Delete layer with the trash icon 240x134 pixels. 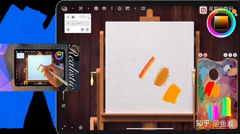click(87, 29)
